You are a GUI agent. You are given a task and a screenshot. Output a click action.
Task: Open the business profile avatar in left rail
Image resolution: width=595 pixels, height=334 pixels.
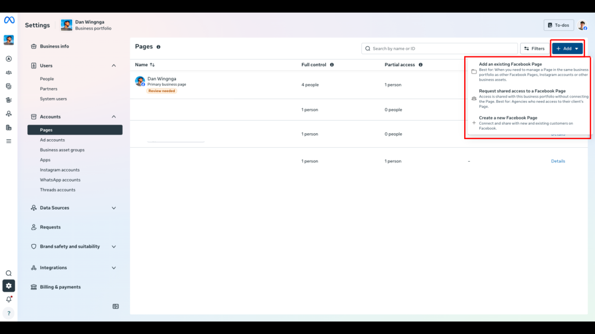pos(9,40)
